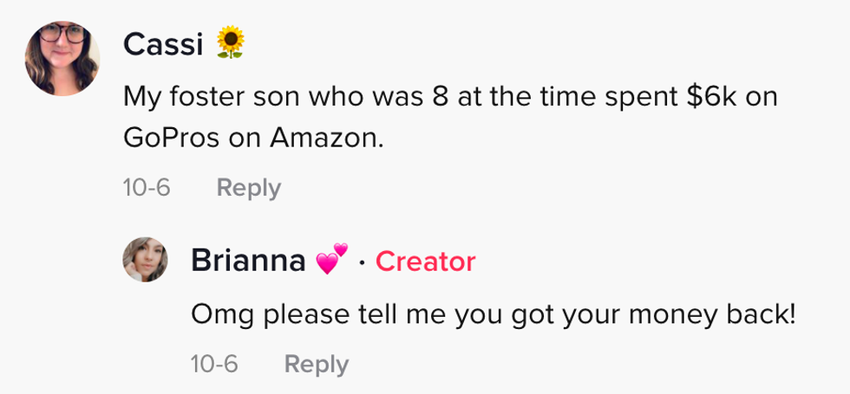
Task: Click the word Omg in Brianna's reply
Action: [x=216, y=313]
